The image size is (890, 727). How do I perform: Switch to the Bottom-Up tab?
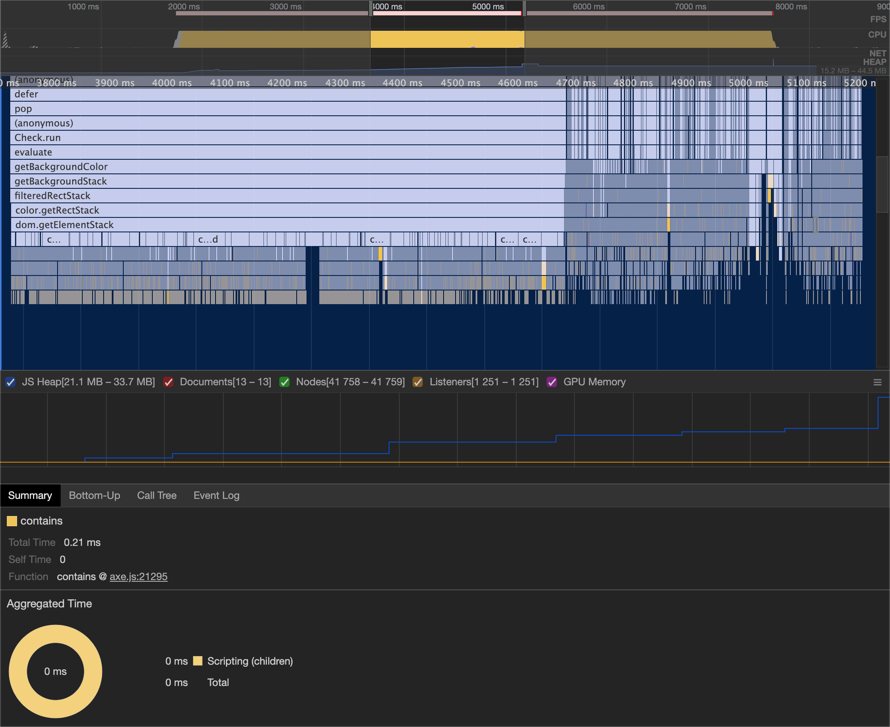pos(94,495)
